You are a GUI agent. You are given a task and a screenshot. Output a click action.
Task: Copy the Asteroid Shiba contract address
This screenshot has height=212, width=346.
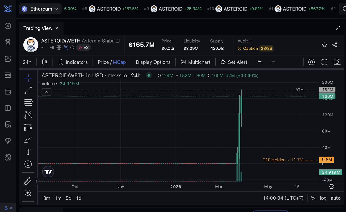pyautogui.click(x=118, y=41)
